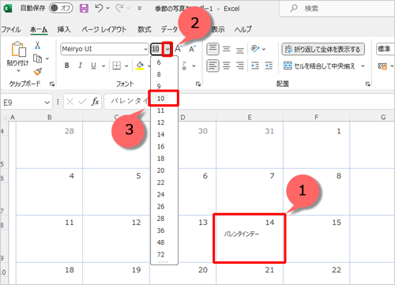Open merge cells dropdown arrow
Viewport: 395px width, 285px height.
coord(363,66)
